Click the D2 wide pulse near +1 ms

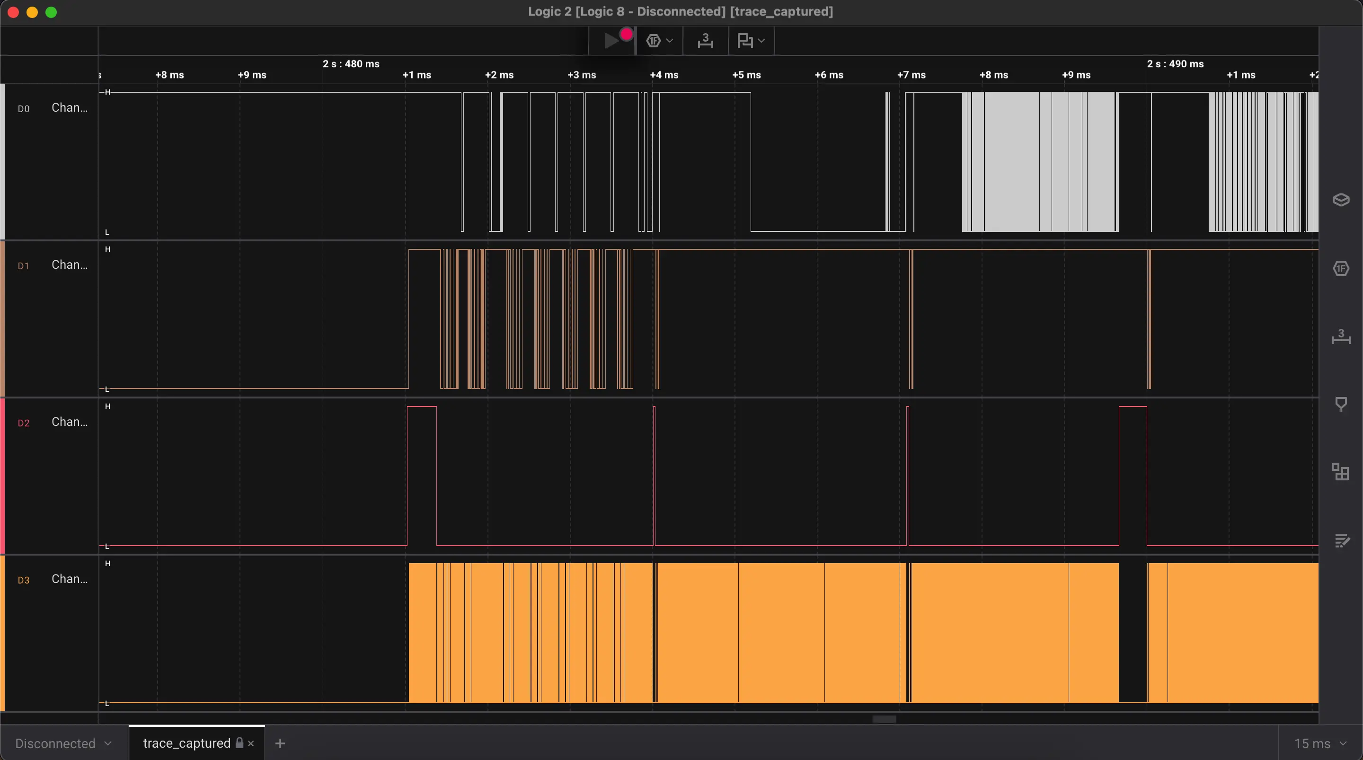pos(422,475)
